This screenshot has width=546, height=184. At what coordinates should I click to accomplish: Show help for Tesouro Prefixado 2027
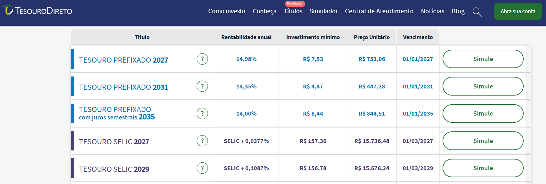[x=202, y=59]
